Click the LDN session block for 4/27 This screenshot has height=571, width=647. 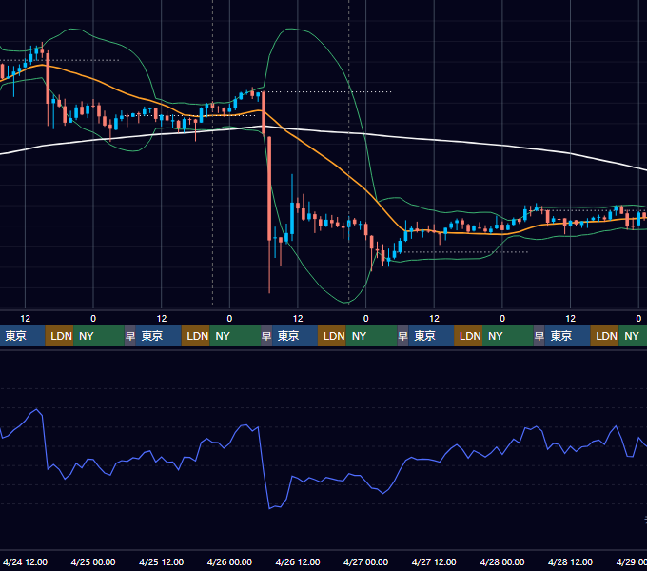pyautogui.click(x=468, y=336)
